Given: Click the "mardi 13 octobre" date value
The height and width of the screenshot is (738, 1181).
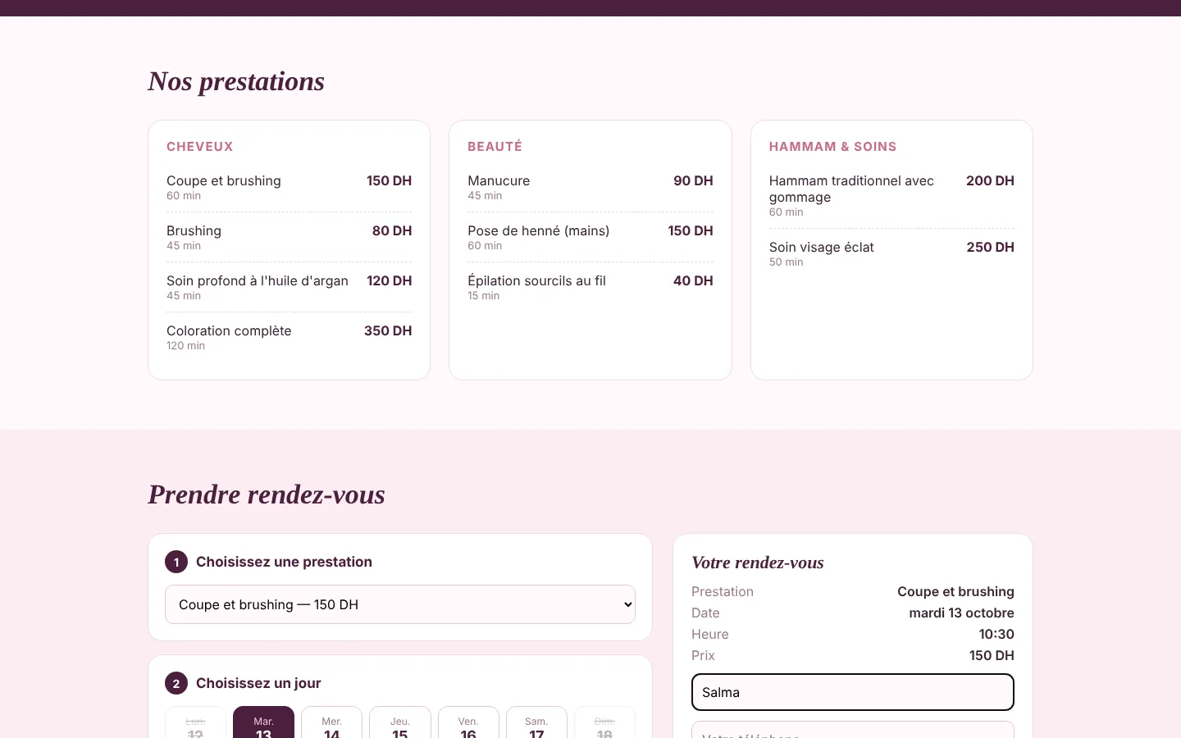Looking at the screenshot, I should click(961, 613).
